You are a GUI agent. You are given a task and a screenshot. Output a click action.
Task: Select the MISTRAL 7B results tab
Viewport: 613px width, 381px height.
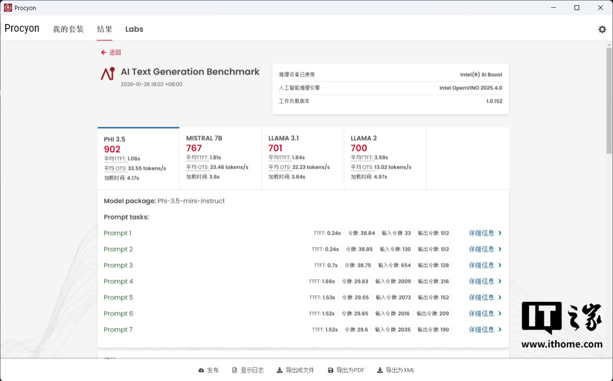click(220, 158)
